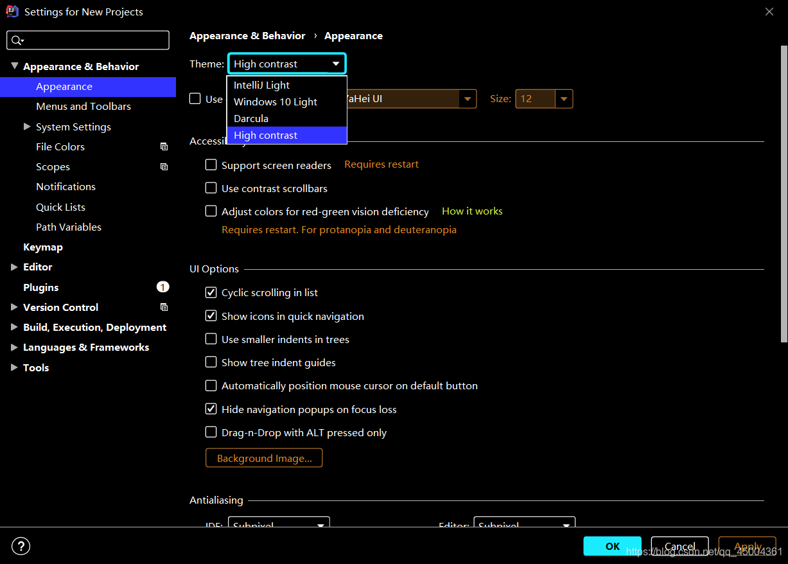
Task: Open Keymap settings page
Action: pos(43,247)
